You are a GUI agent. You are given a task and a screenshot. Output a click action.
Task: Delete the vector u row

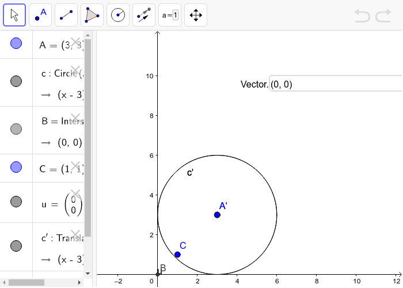[75, 194]
